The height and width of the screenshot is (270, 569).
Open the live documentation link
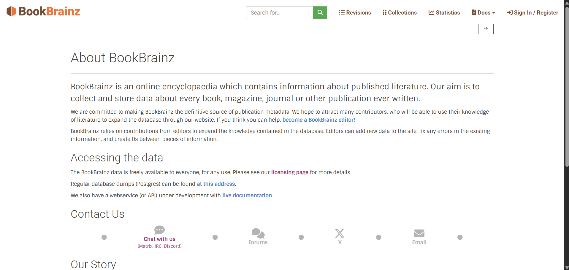[x=247, y=196]
